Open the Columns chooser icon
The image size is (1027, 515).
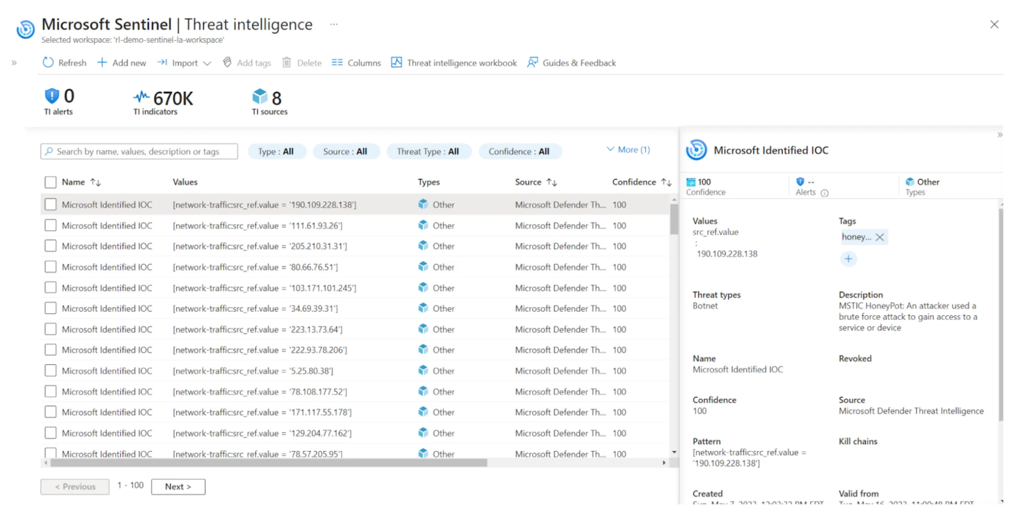337,62
